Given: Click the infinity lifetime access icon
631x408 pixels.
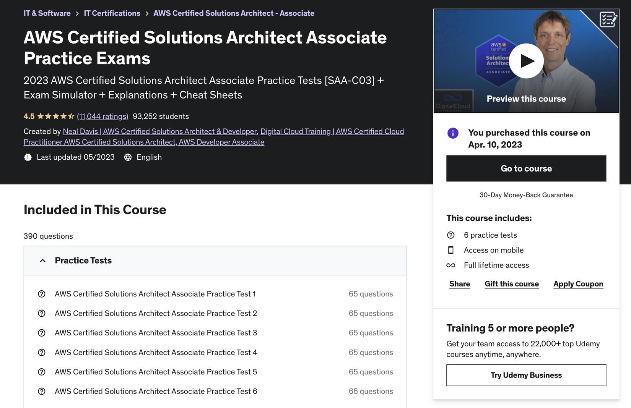Looking at the screenshot, I should click(x=451, y=266).
